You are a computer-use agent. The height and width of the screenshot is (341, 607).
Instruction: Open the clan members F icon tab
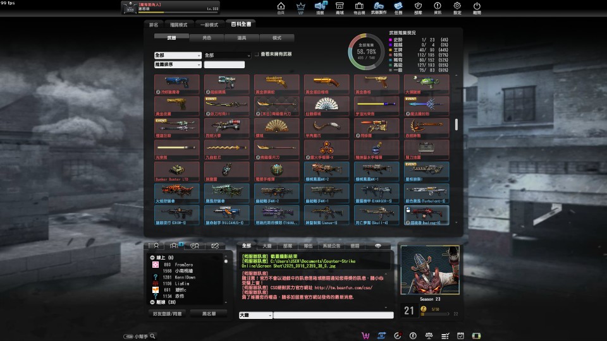(x=195, y=246)
